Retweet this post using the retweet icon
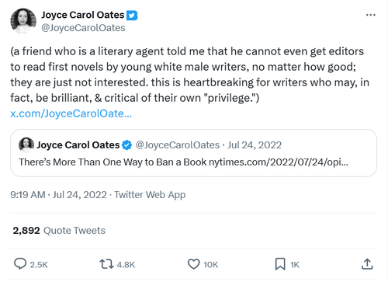The height and width of the screenshot is (282, 388). click(x=106, y=264)
